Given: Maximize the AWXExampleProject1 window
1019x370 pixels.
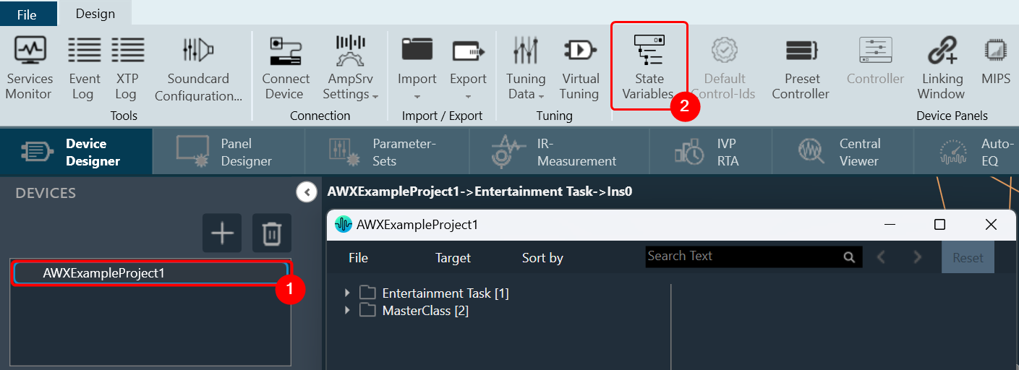Looking at the screenshot, I should click(x=939, y=225).
